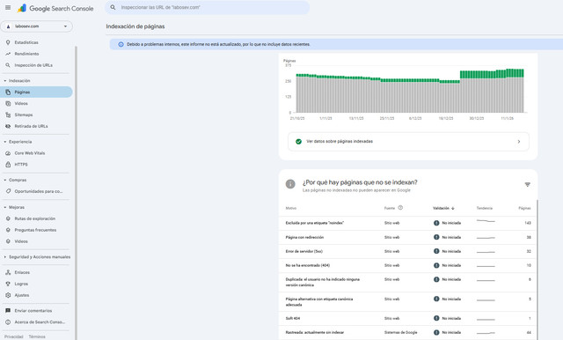The image size is (563, 340).
Task: Open Preguntas frecuentes report
Action: [35, 230]
